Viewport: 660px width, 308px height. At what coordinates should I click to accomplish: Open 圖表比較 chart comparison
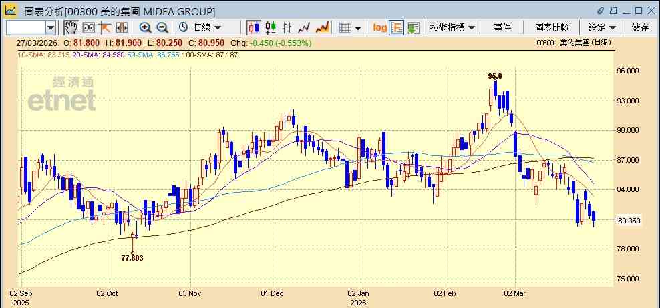(552, 28)
